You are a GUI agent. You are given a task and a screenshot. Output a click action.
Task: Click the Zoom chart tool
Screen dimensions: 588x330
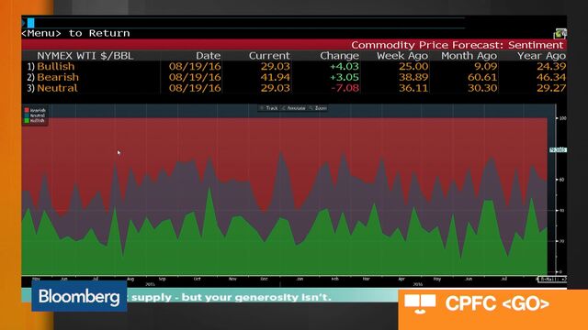pyautogui.click(x=319, y=108)
